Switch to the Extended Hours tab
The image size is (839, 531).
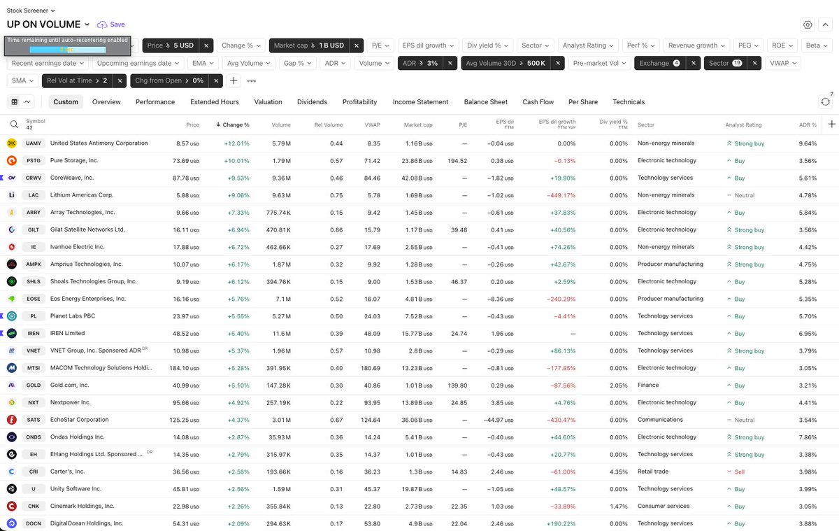[215, 102]
